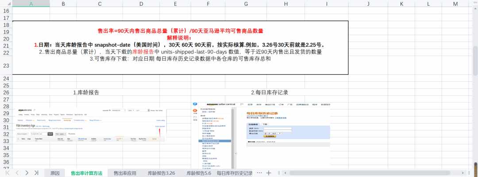Switch to the 售出率应用 sheet tab
The width and height of the screenshot is (478, 177).
tap(125, 173)
